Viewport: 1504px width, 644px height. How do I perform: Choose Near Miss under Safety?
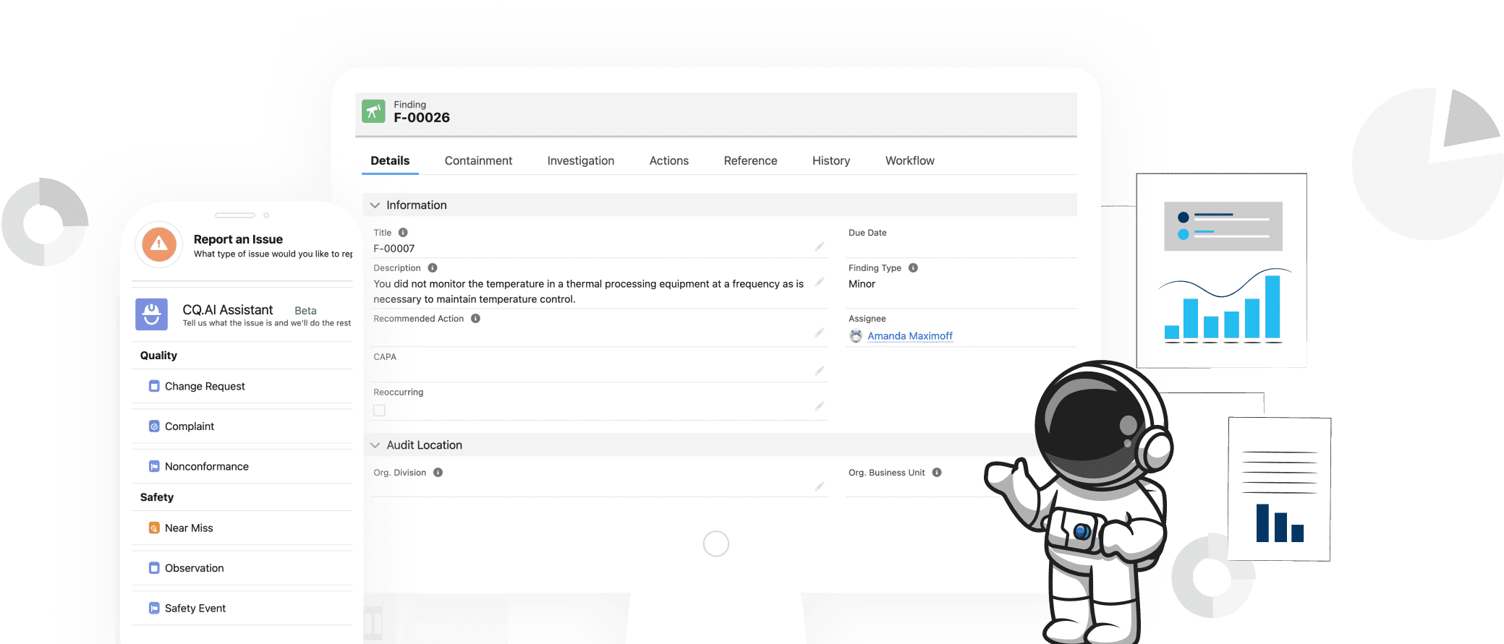(x=189, y=528)
